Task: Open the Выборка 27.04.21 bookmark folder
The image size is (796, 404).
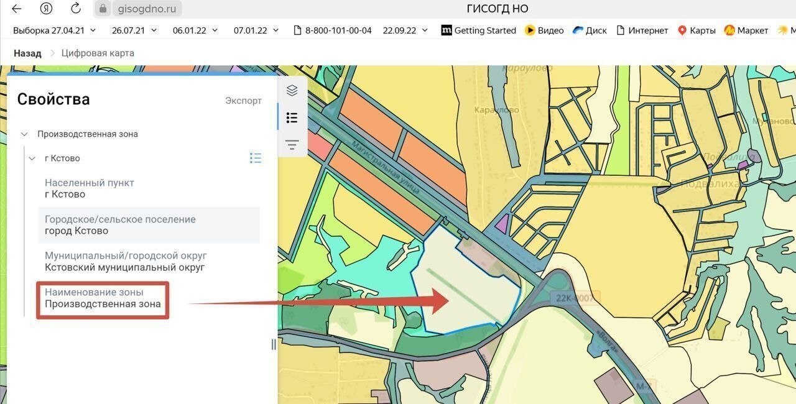Action: [x=55, y=30]
